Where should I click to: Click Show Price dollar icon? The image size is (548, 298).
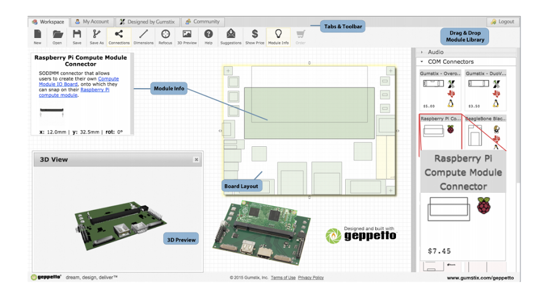point(255,37)
